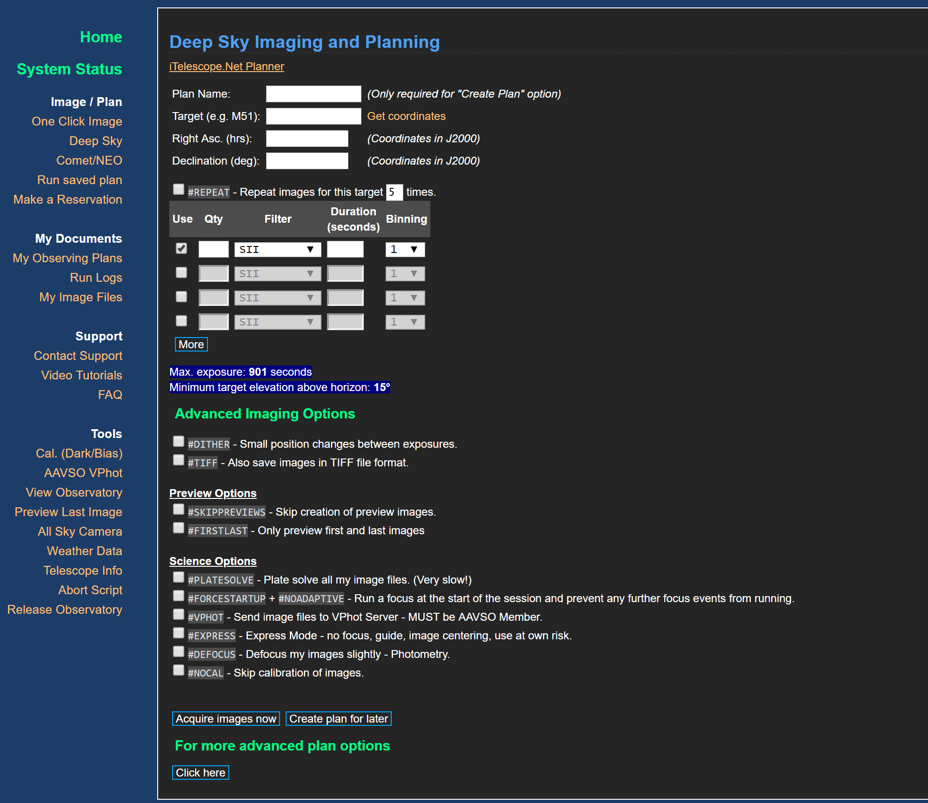This screenshot has width=928, height=803.
Task: Expand the second row SII filter dropdown
Action: pyautogui.click(x=277, y=274)
